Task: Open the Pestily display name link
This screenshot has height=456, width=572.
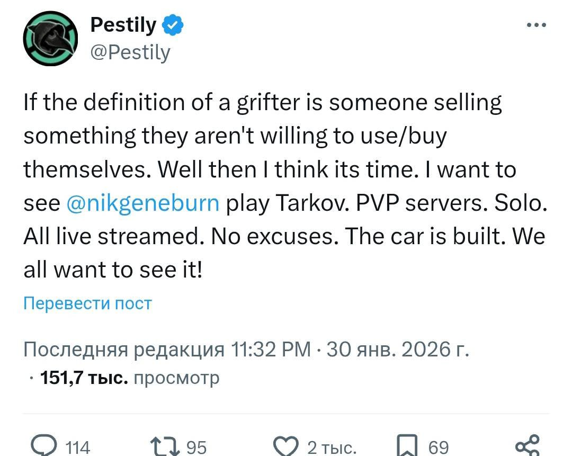Action: coord(123,24)
